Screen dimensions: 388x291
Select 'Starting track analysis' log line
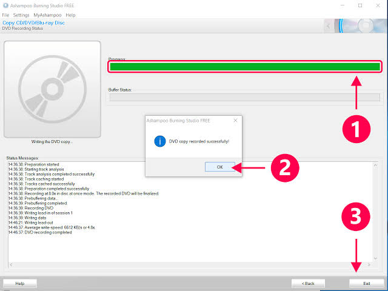pos(36,169)
